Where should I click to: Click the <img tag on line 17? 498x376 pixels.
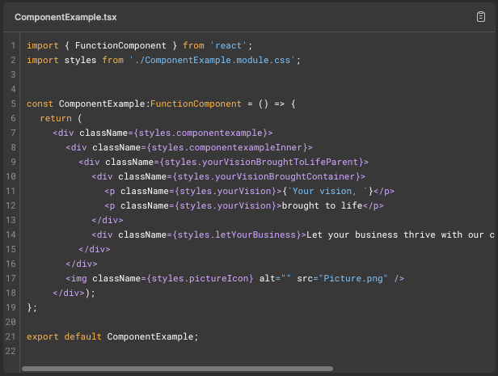pyautogui.click(x=76, y=278)
